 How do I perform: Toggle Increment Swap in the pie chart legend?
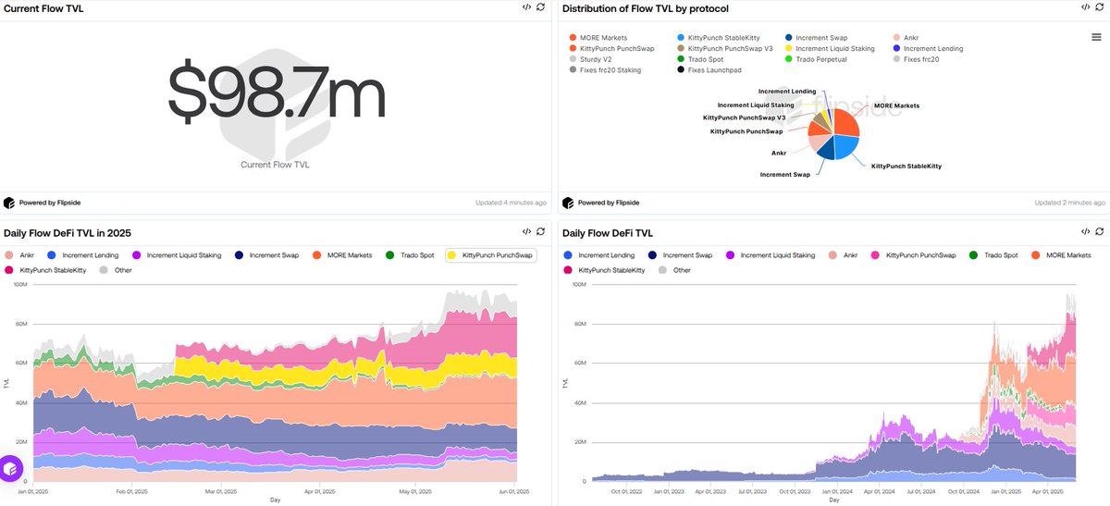click(817, 37)
